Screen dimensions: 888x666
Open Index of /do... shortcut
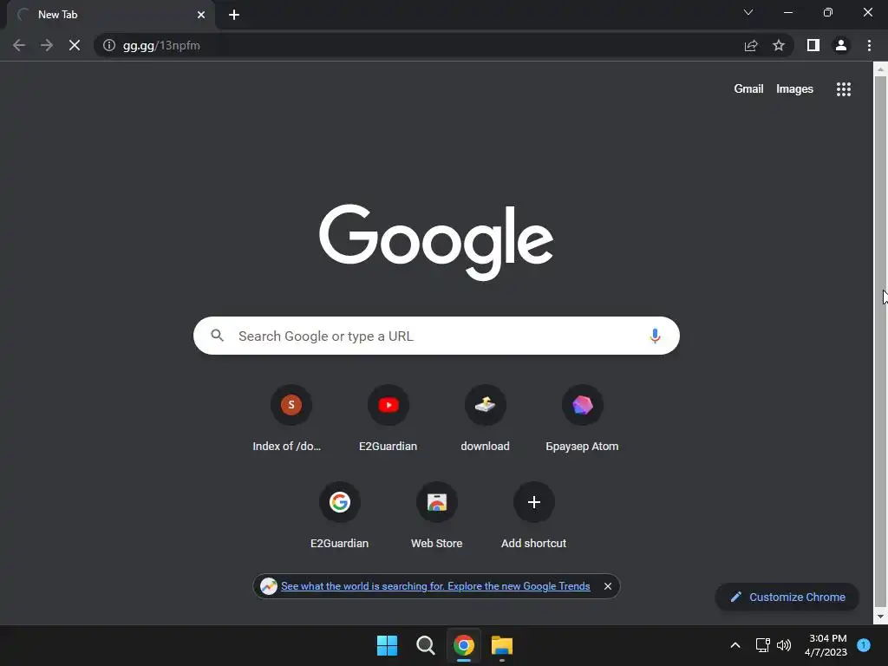(291, 419)
